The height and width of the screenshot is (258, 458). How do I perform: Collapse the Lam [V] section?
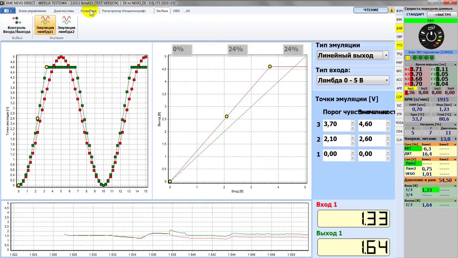coord(455,159)
